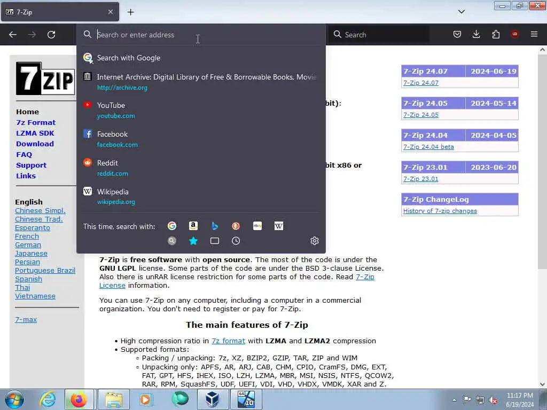Launch Internet Explorer from taskbar

coord(48,399)
